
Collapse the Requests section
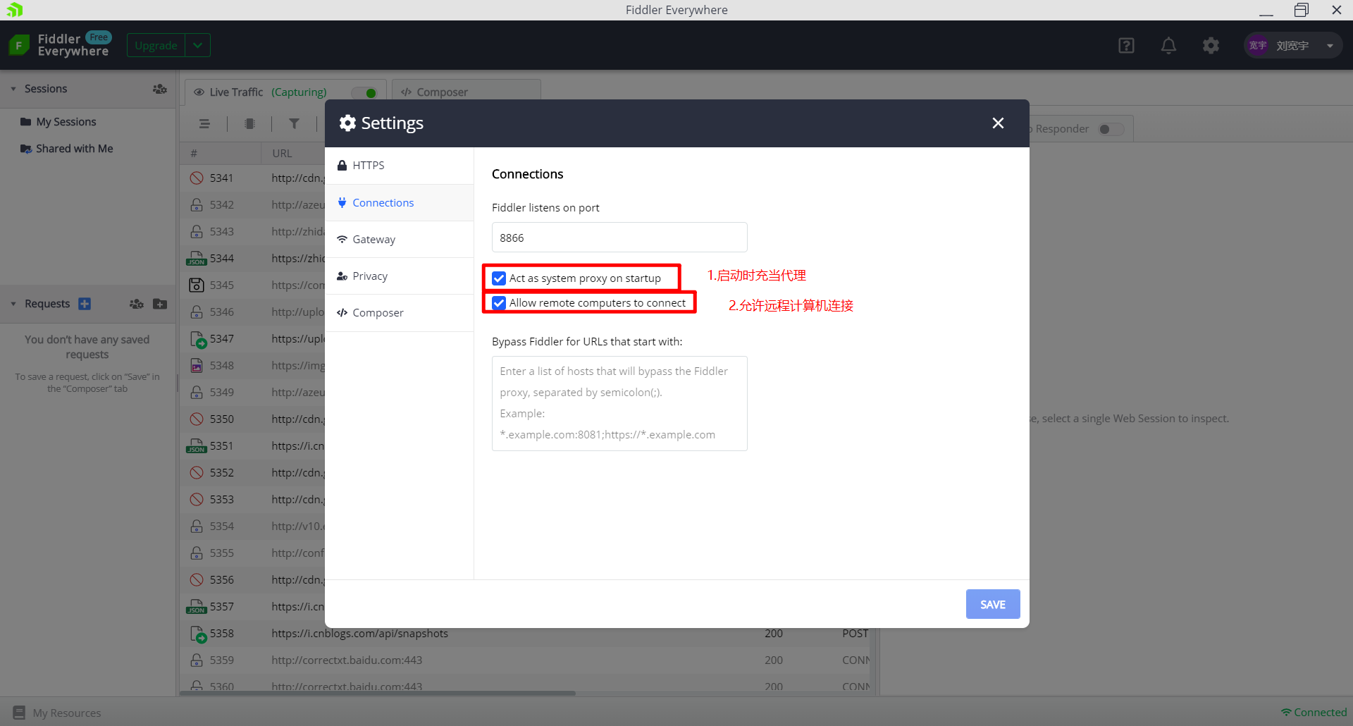point(13,304)
